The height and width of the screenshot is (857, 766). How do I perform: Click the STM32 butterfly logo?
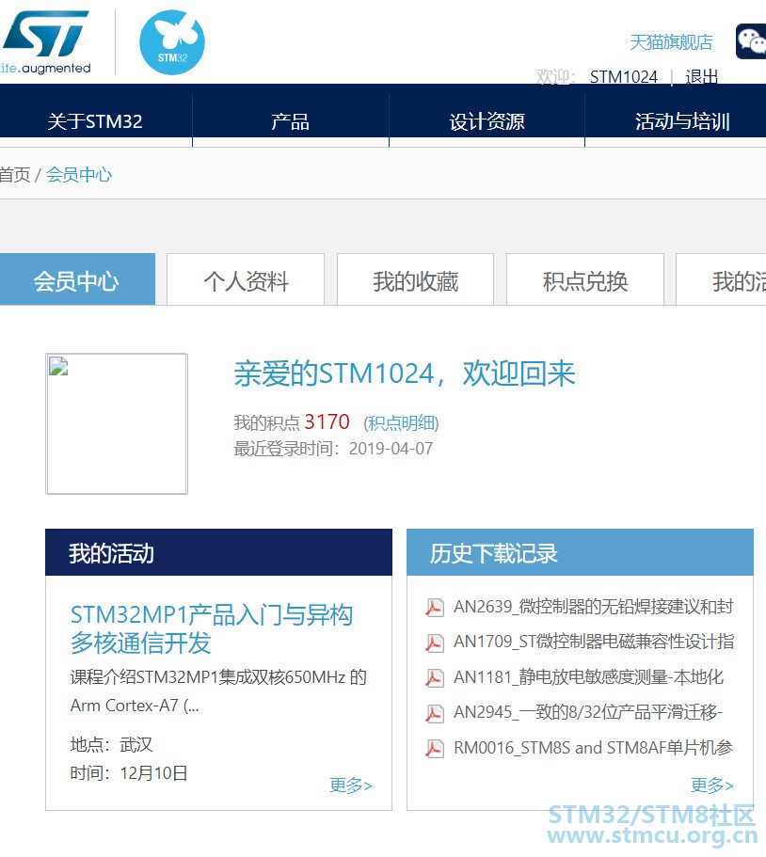coord(172,42)
